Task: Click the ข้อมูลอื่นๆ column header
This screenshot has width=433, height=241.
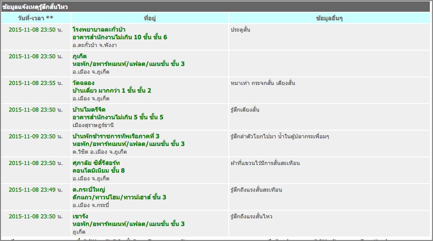Action: click(x=329, y=18)
